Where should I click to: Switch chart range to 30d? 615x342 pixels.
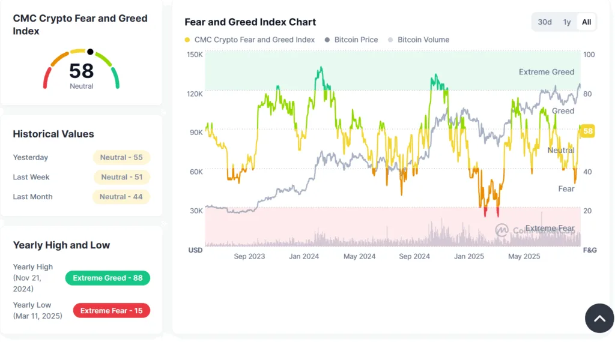tap(545, 22)
